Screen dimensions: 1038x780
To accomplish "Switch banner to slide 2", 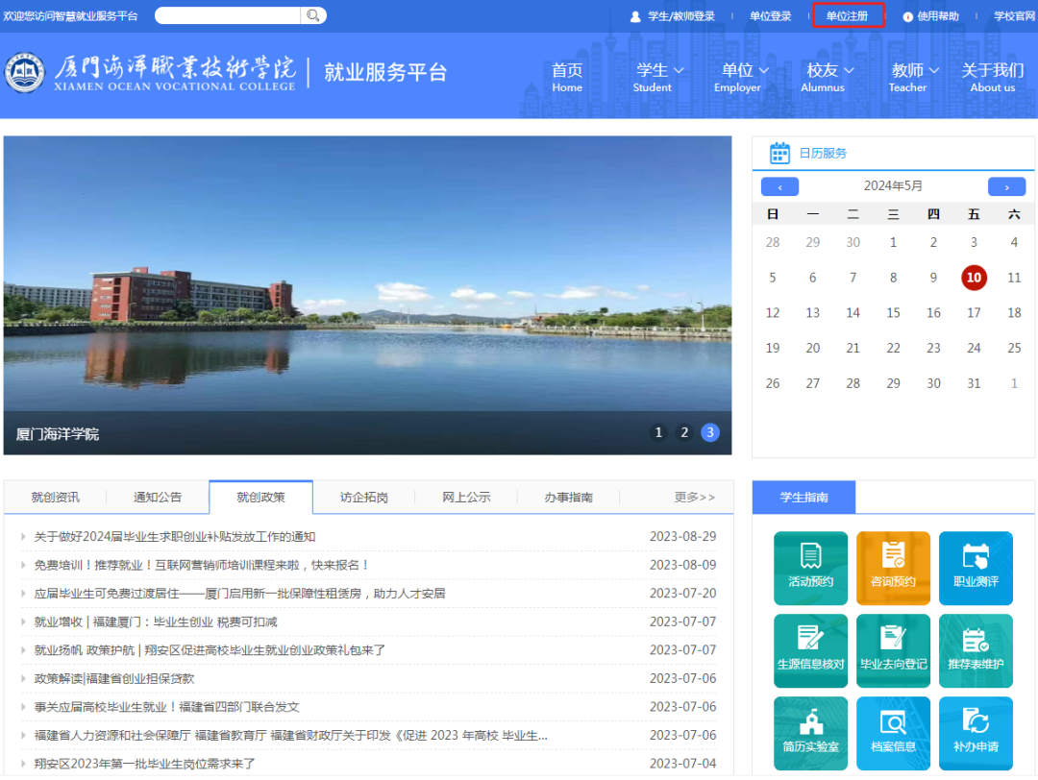I will pos(684,432).
